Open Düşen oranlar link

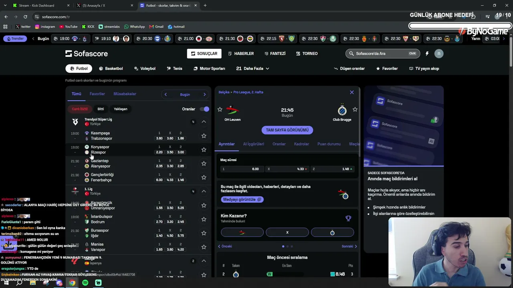[349, 68]
